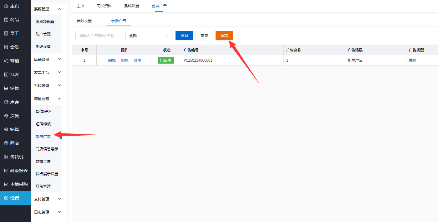
Task: Click the ad code/name search field
Action: [99, 36]
